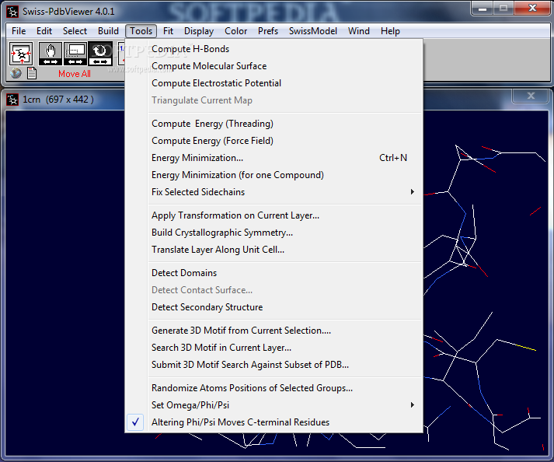
Task: Open the Prefs menu
Action: (268, 31)
